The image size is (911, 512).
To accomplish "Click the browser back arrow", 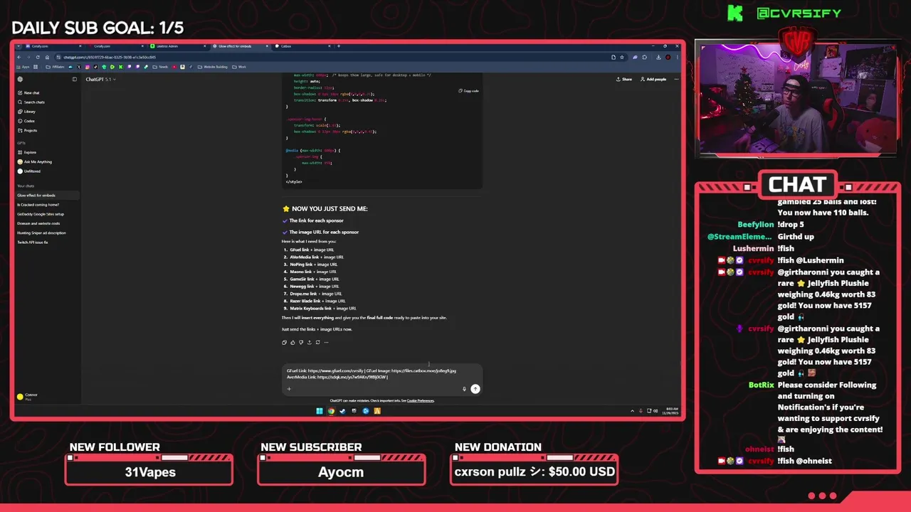I will click(x=19, y=57).
